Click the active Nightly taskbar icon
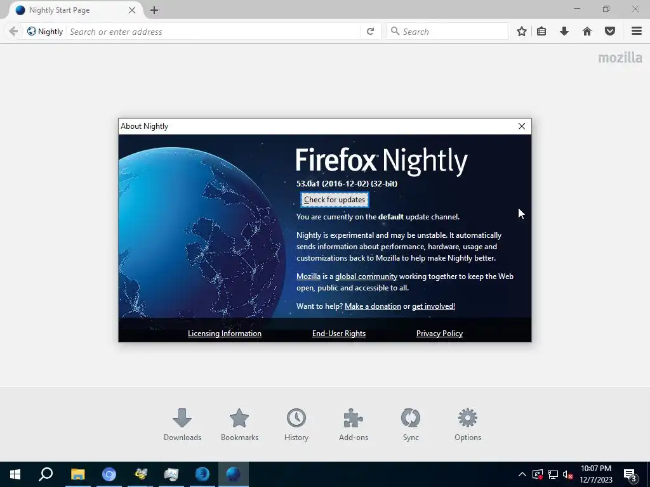The image size is (650, 487). coord(234,474)
